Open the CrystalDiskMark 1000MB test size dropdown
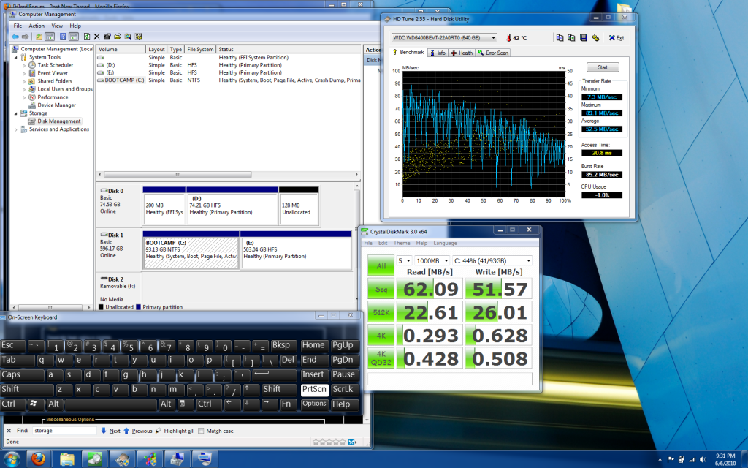Viewport: 748px width, 468px height. point(432,261)
